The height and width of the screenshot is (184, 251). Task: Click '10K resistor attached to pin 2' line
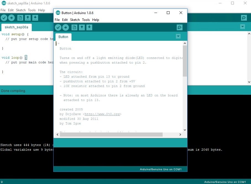[x=102, y=86]
